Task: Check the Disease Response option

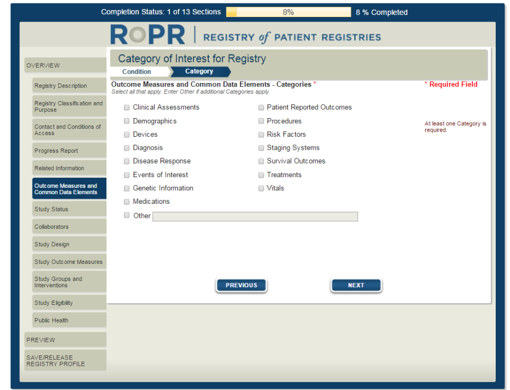Action: [127, 161]
